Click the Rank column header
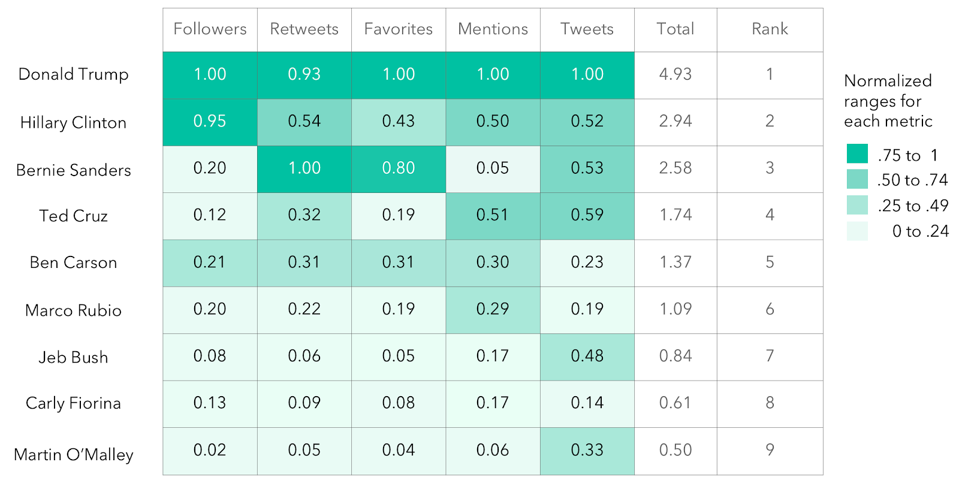959x486 pixels. (x=770, y=29)
